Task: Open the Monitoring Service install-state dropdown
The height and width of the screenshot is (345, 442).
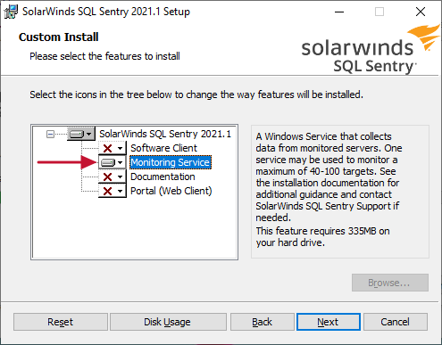Action: click(113, 162)
